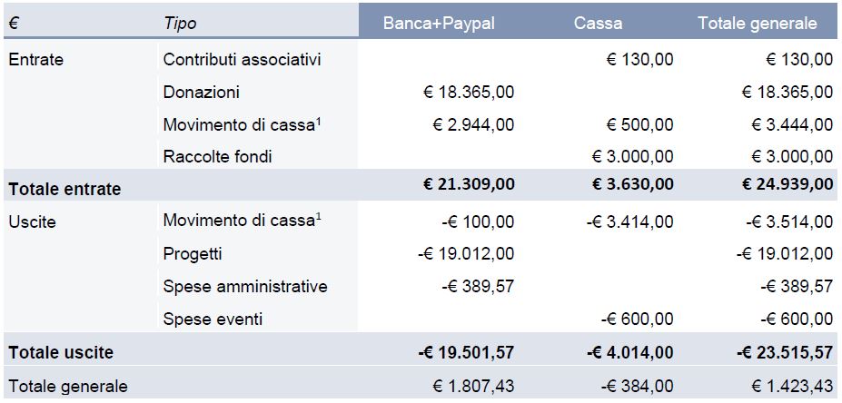The height and width of the screenshot is (403, 842).
Task: Click the Totale entrate subtotal label
Action: tap(64, 189)
